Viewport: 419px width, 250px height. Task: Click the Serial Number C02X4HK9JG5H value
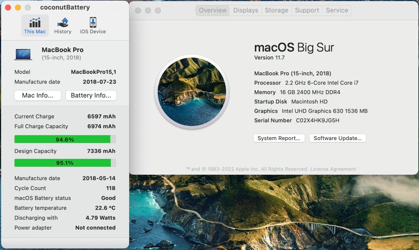pyautogui.click(x=318, y=120)
